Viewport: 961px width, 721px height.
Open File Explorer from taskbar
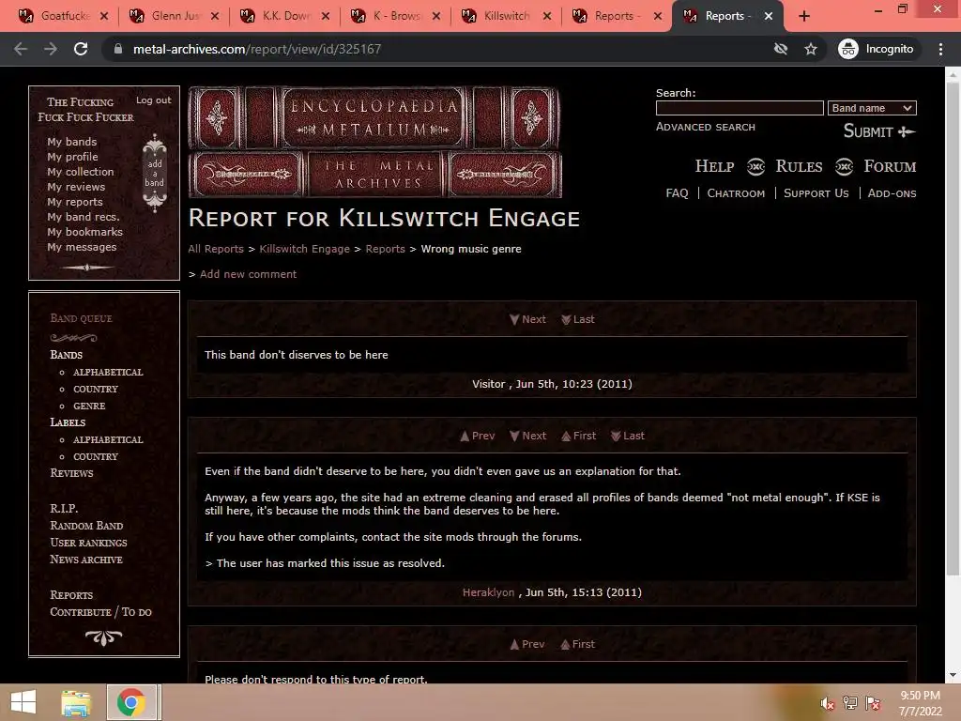(76, 702)
